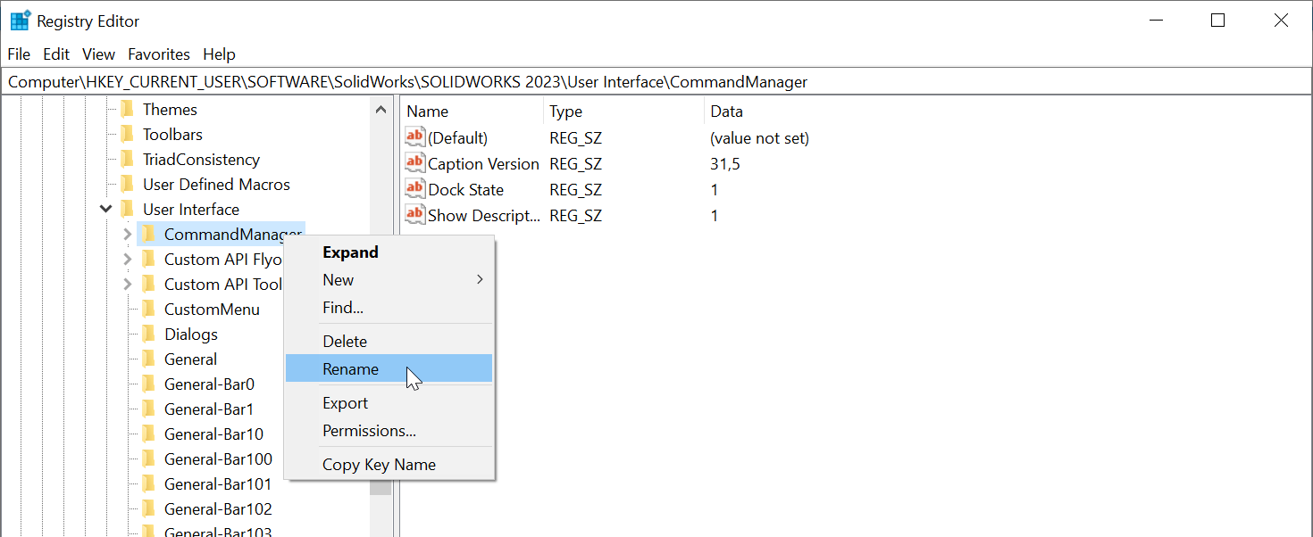Select the Themes key label
The image size is (1313, 537).
[x=170, y=110]
